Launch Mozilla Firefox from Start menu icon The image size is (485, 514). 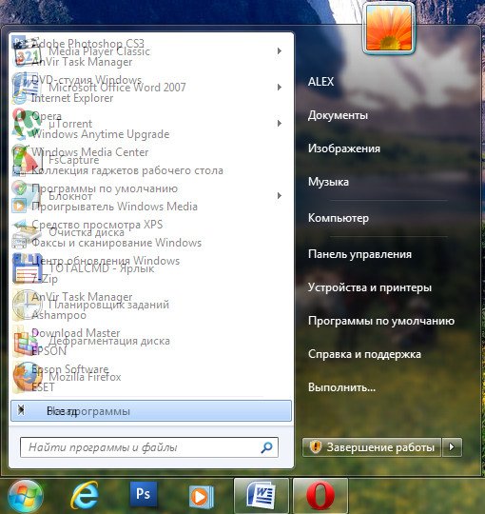click(27, 377)
